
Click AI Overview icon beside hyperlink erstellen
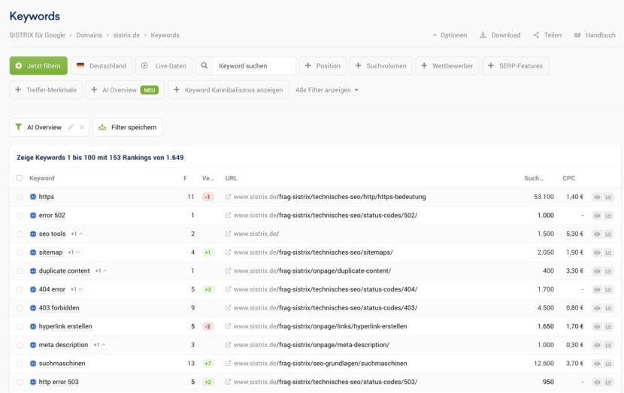point(33,327)
